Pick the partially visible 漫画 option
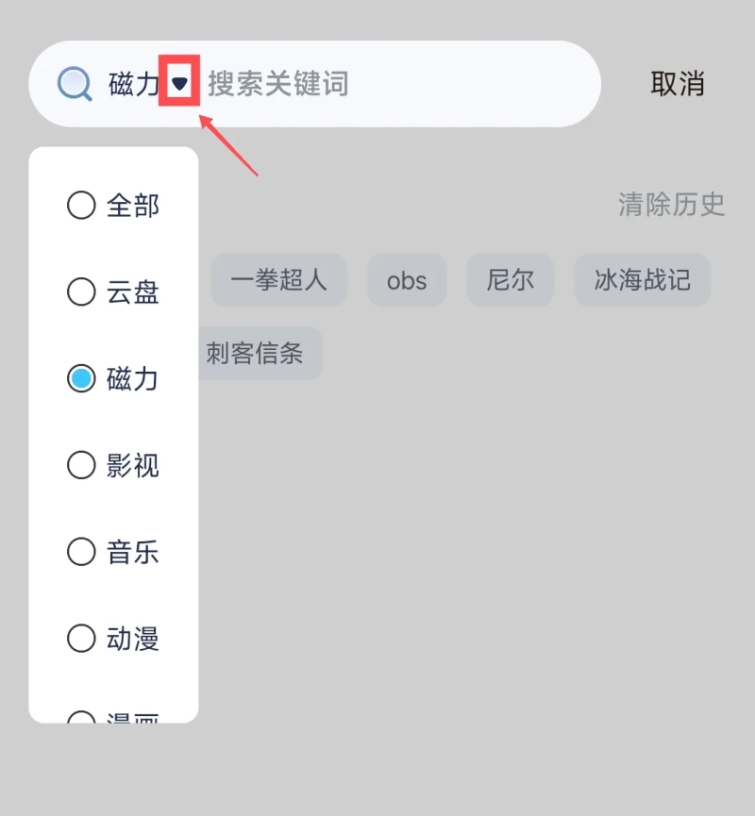 113,717
